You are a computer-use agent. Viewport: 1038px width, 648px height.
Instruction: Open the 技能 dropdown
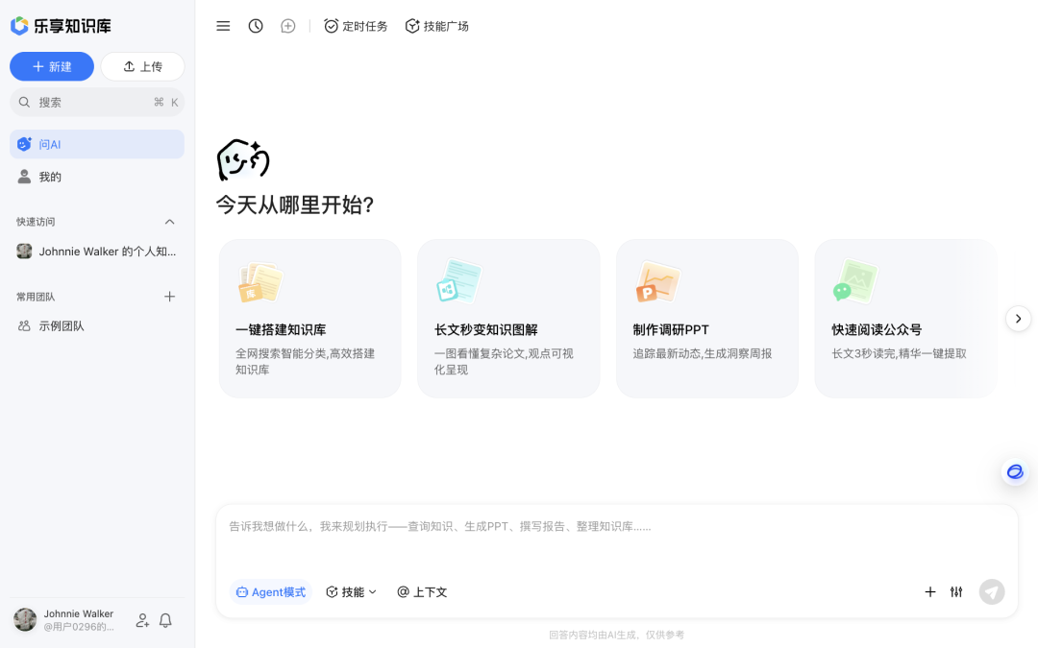[352, 591]
